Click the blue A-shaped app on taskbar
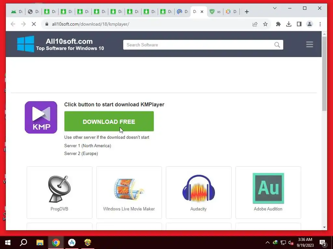 click(72, 243)
